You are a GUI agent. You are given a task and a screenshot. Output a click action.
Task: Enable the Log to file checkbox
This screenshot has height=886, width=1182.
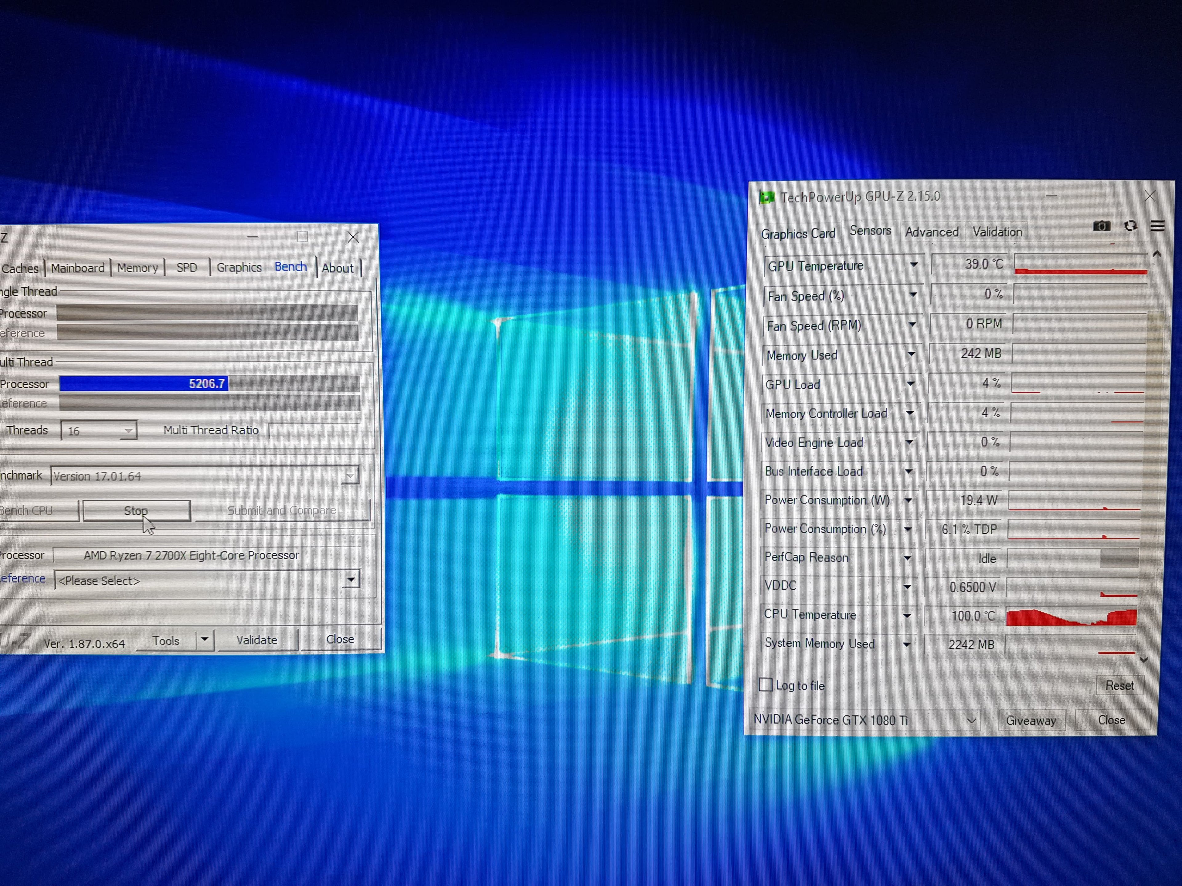click(766, 685)
